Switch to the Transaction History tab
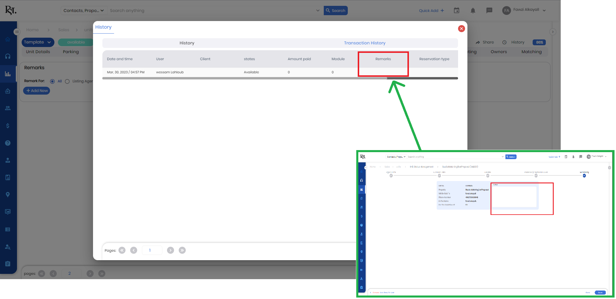The height and width of the screenshot is (299, 616). 364,43
